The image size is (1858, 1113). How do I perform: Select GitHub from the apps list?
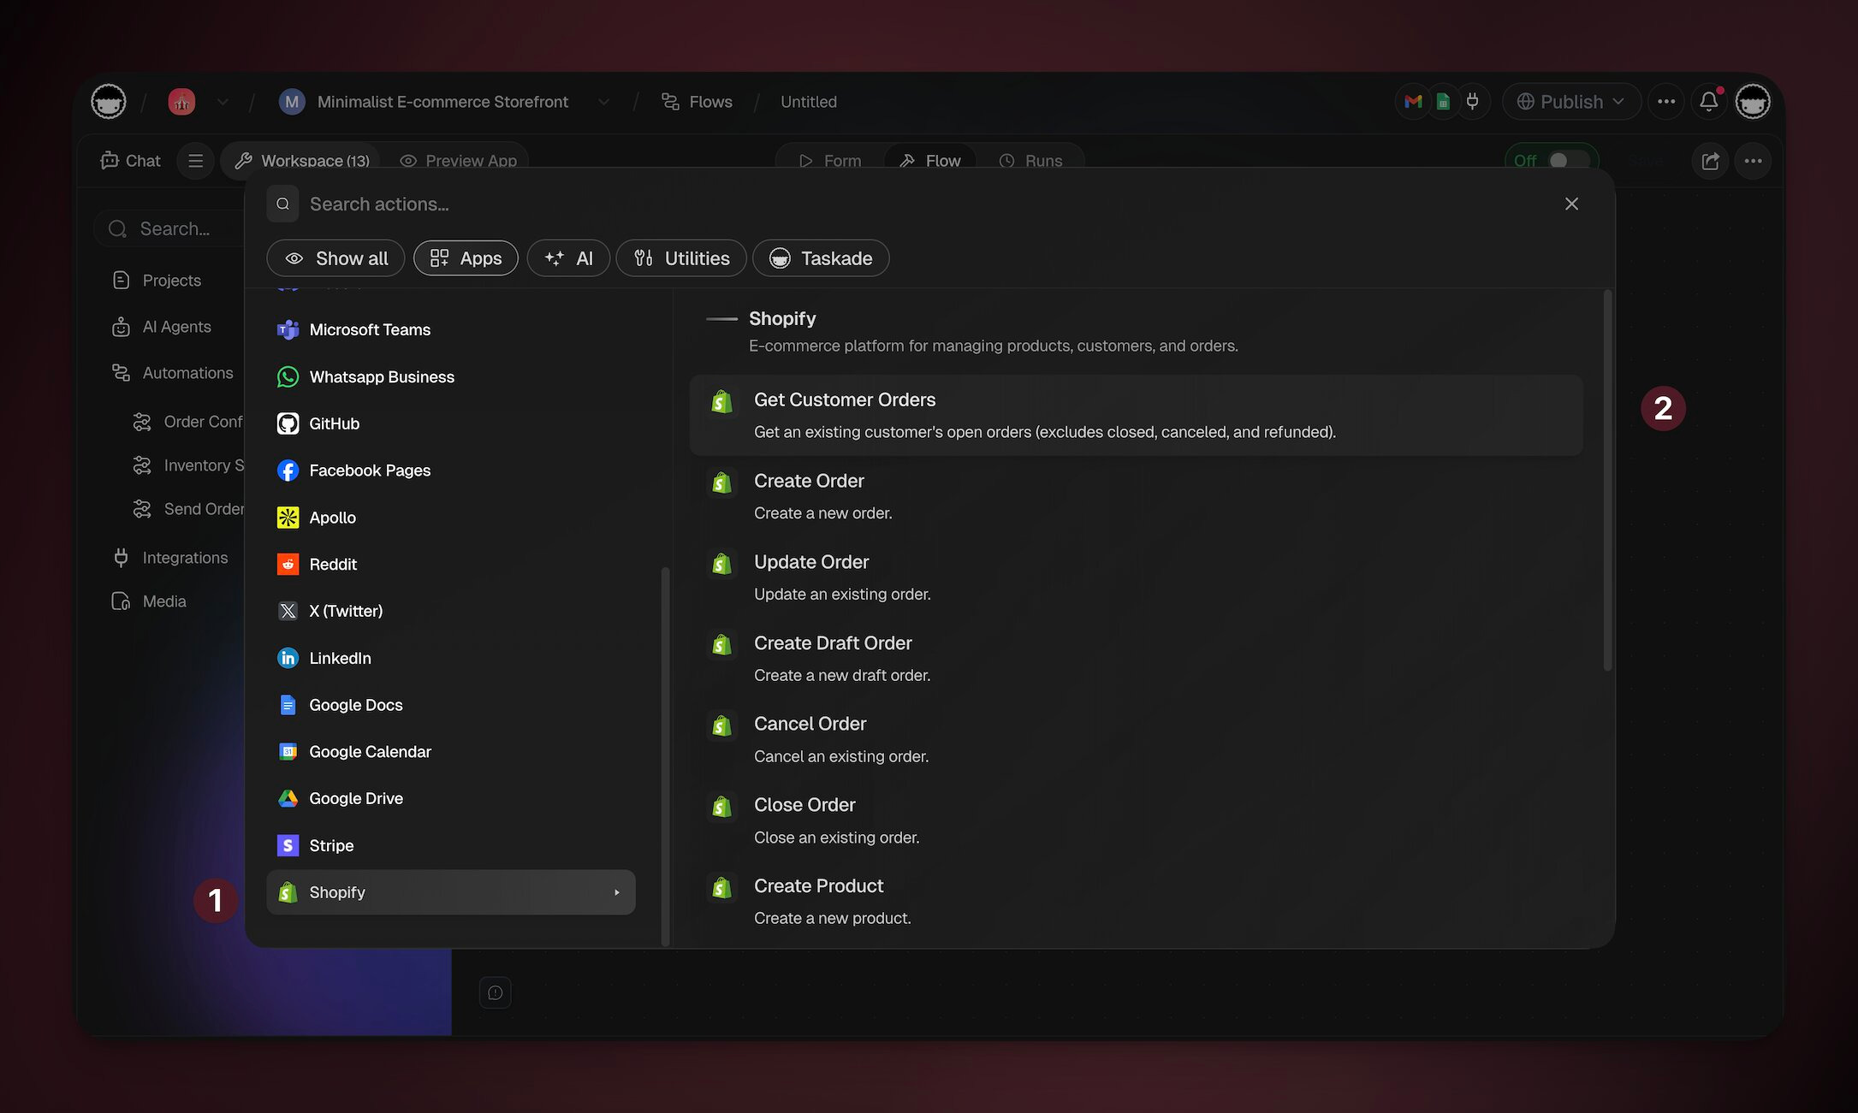click(x=334, y=423)
